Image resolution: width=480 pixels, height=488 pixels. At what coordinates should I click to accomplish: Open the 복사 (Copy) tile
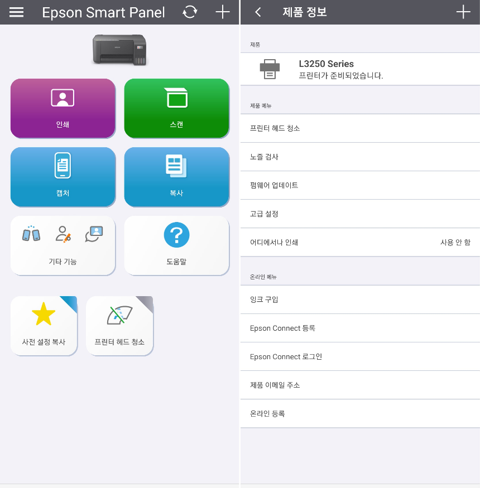click(176, 177)
